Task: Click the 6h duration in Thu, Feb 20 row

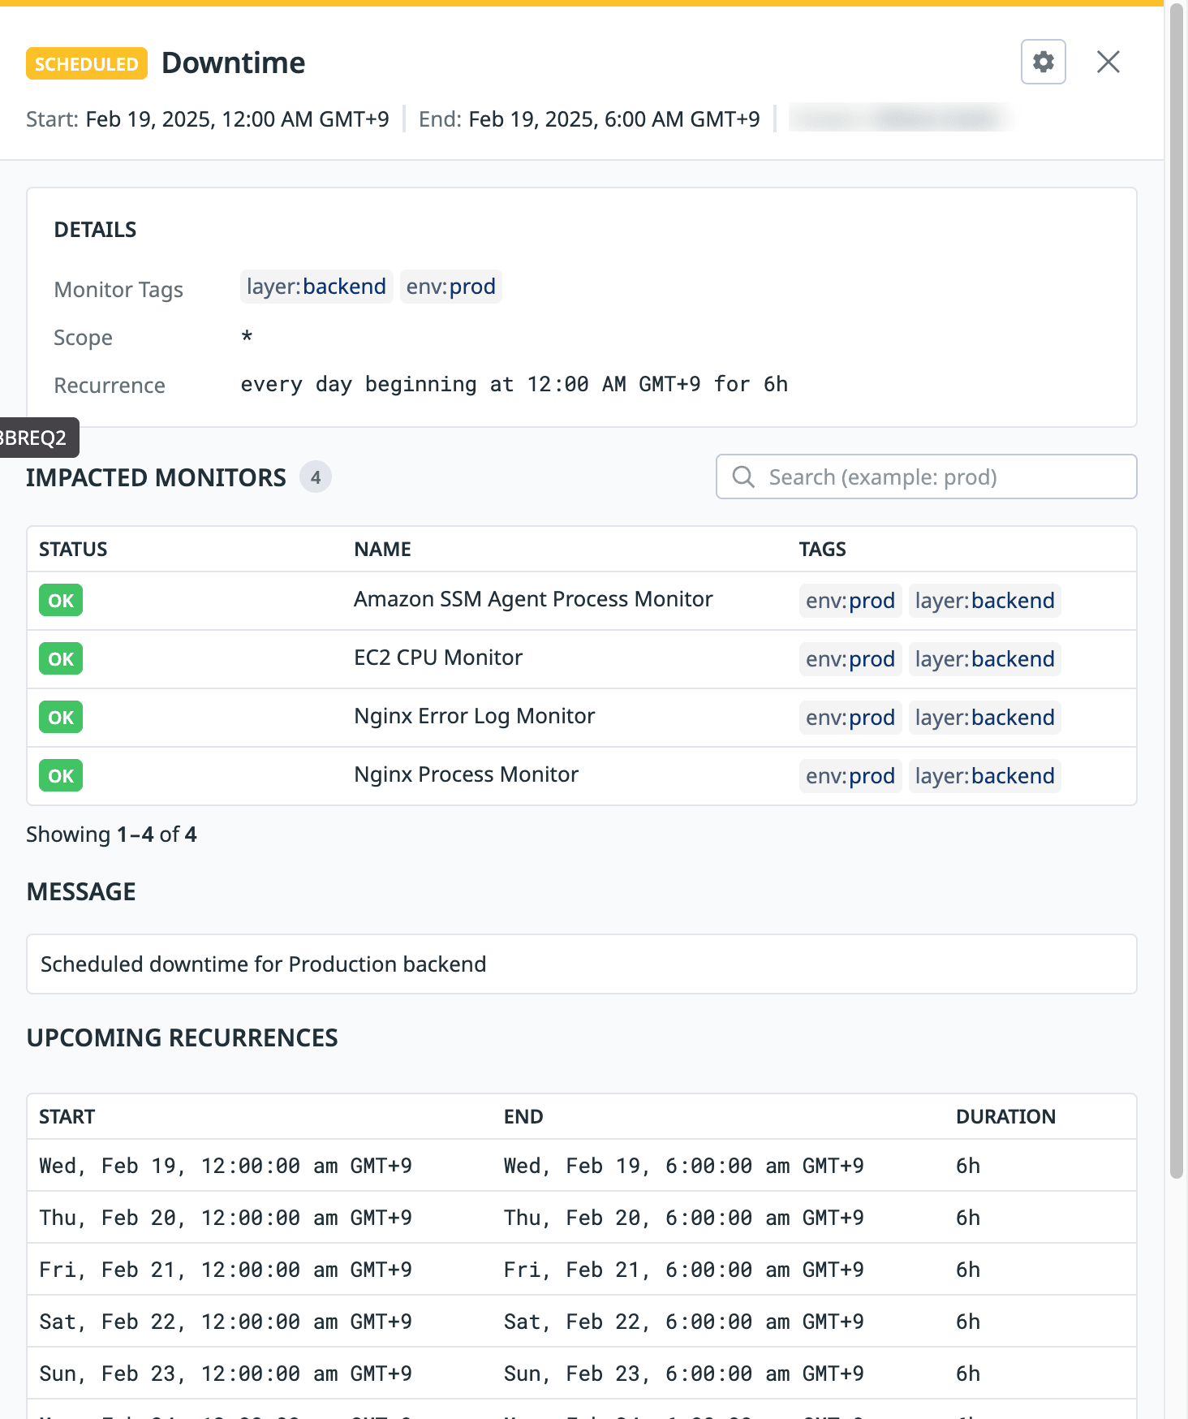Action: point(968,1218)
